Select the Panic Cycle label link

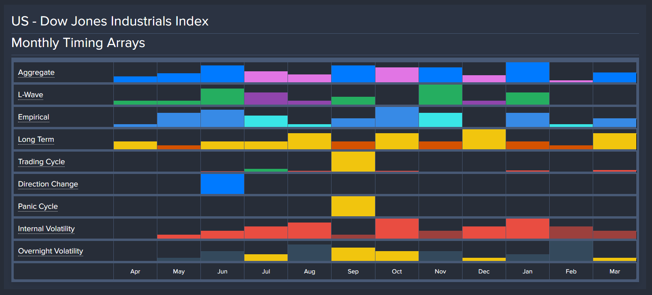[38, 206]
